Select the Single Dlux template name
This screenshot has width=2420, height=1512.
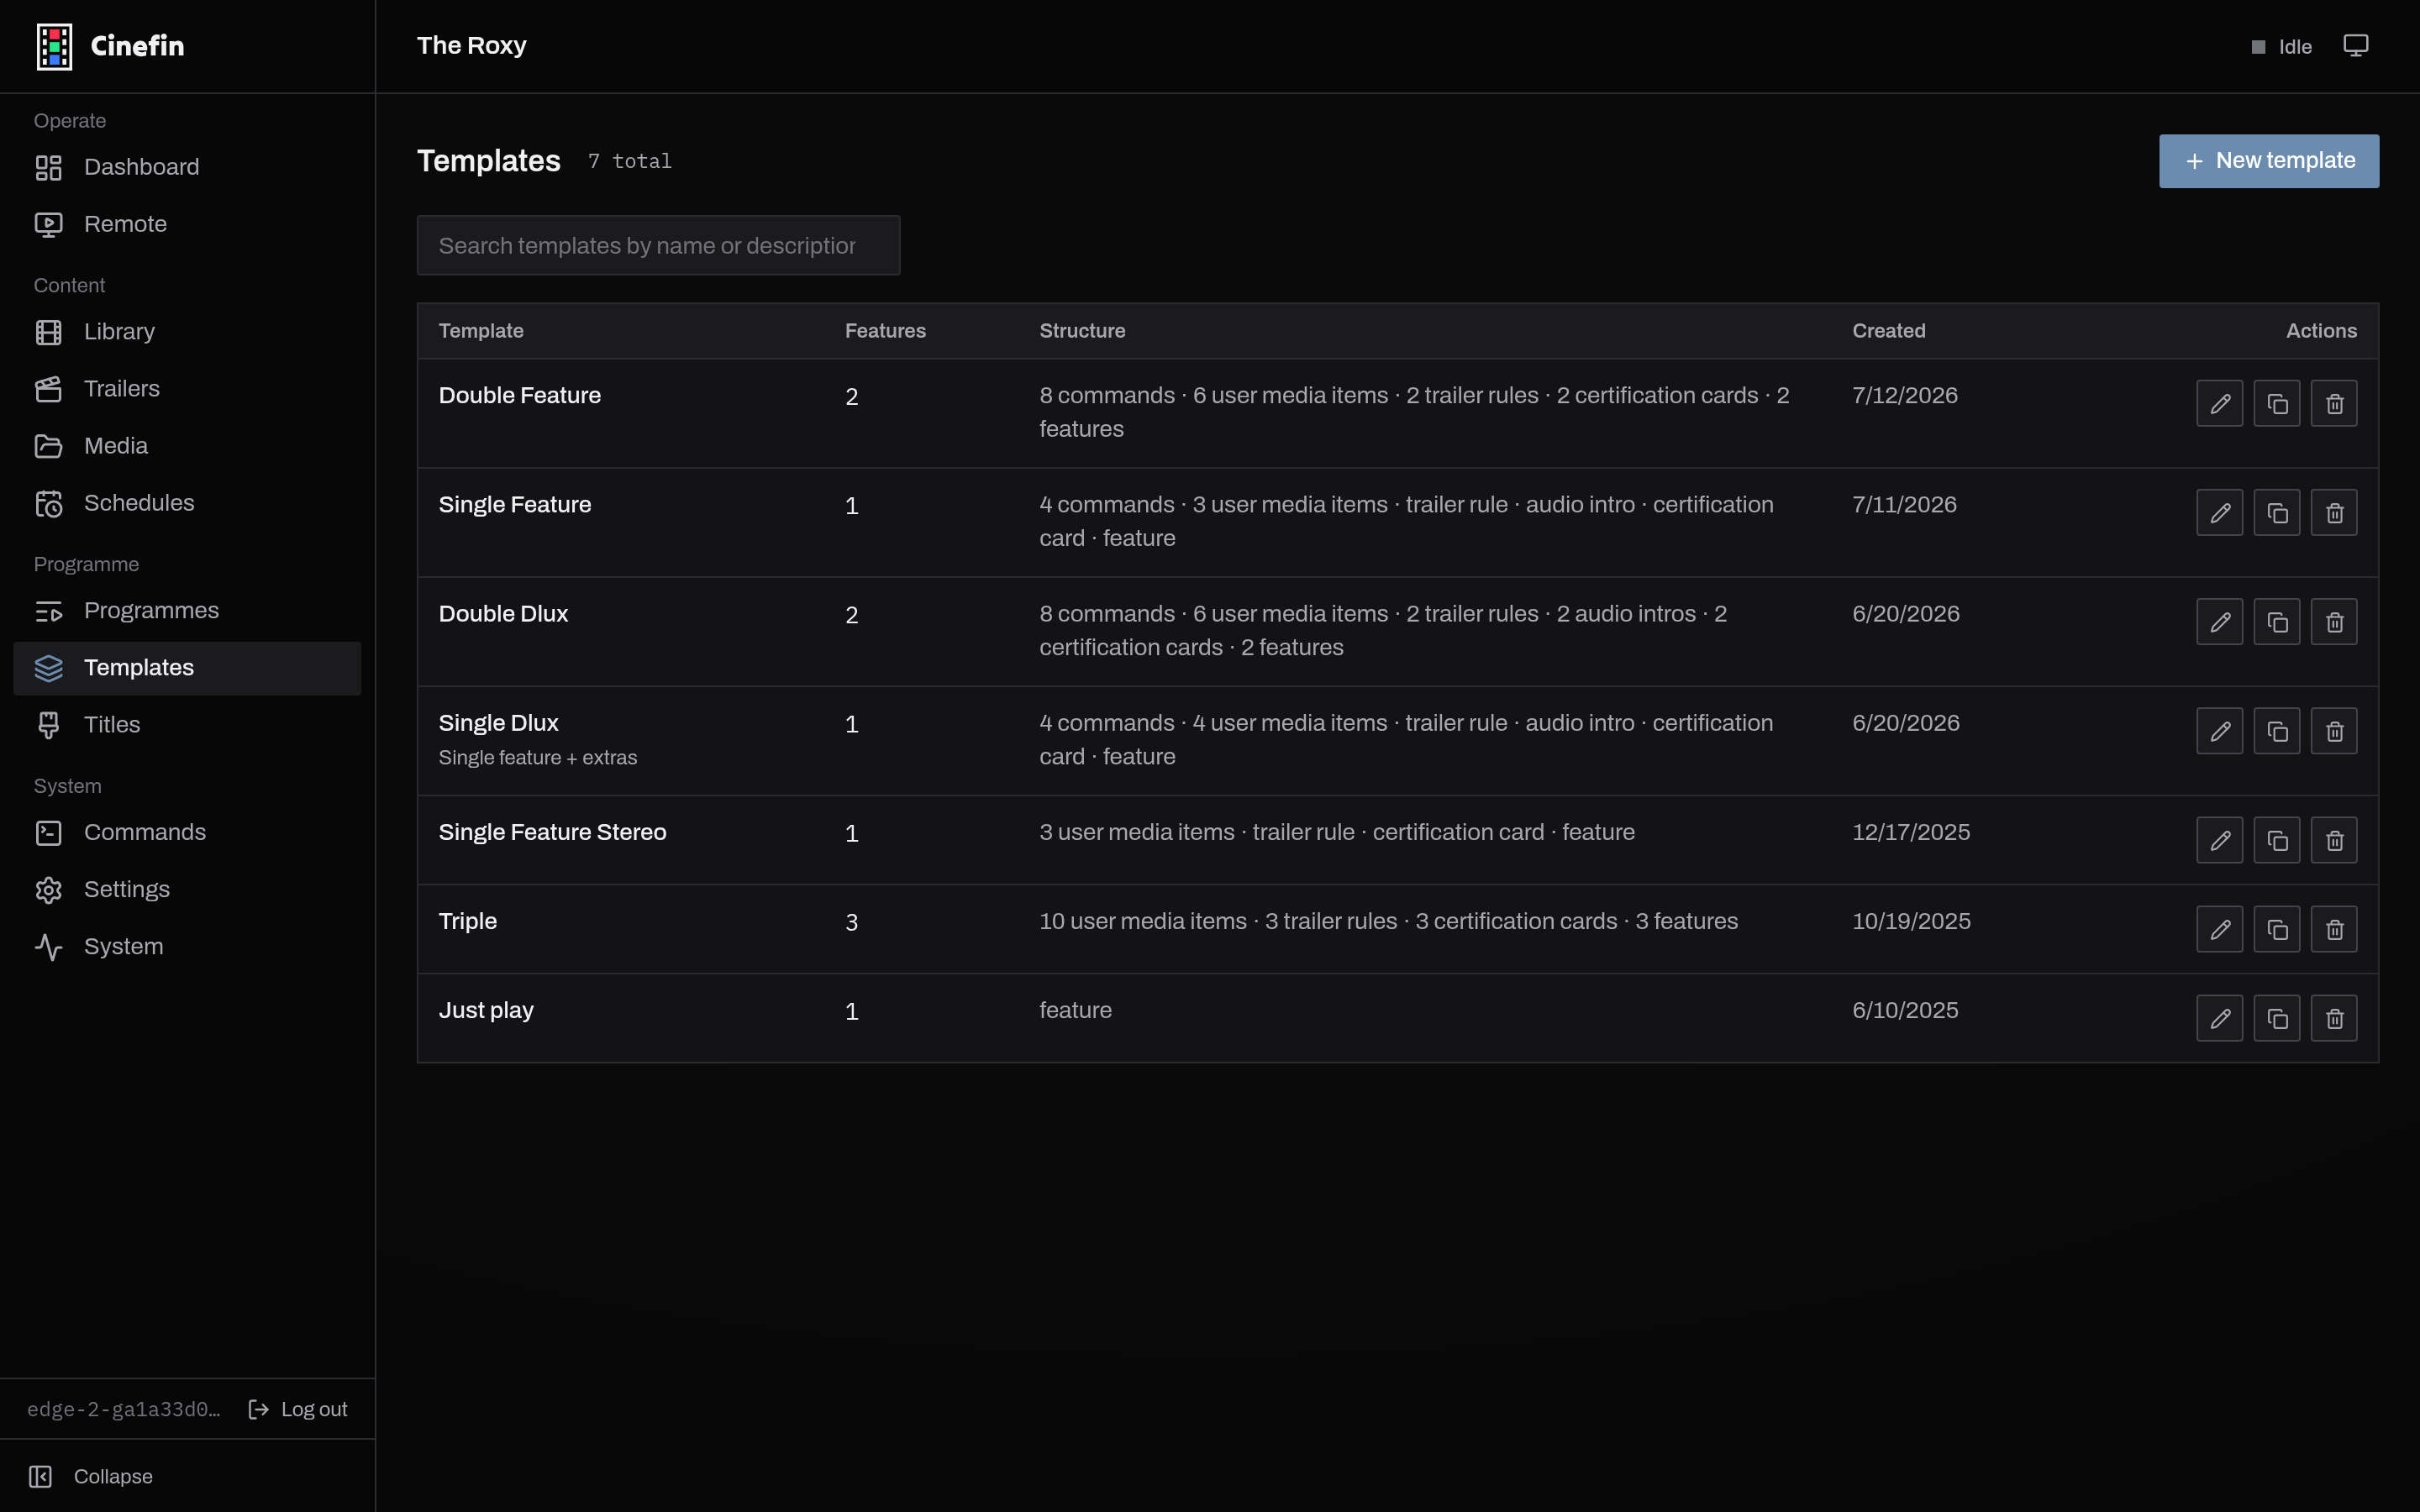pos(498,723)
